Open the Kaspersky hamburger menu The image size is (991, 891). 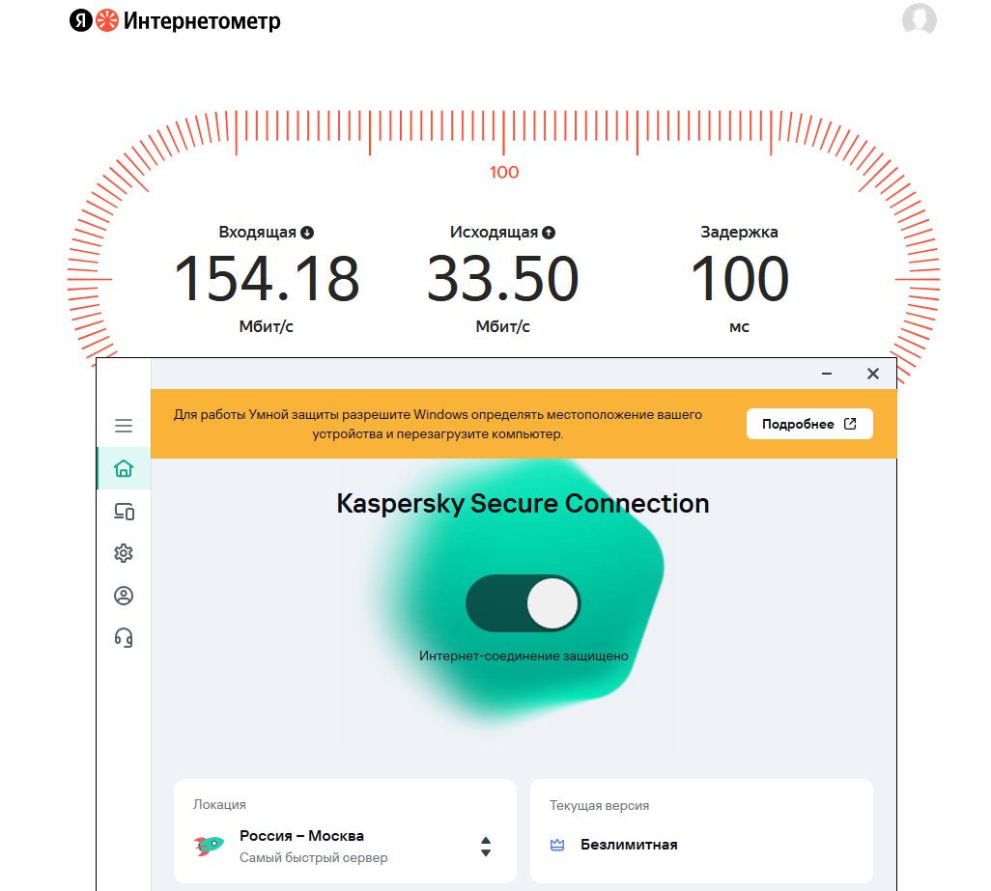click(x=124, y=426)
